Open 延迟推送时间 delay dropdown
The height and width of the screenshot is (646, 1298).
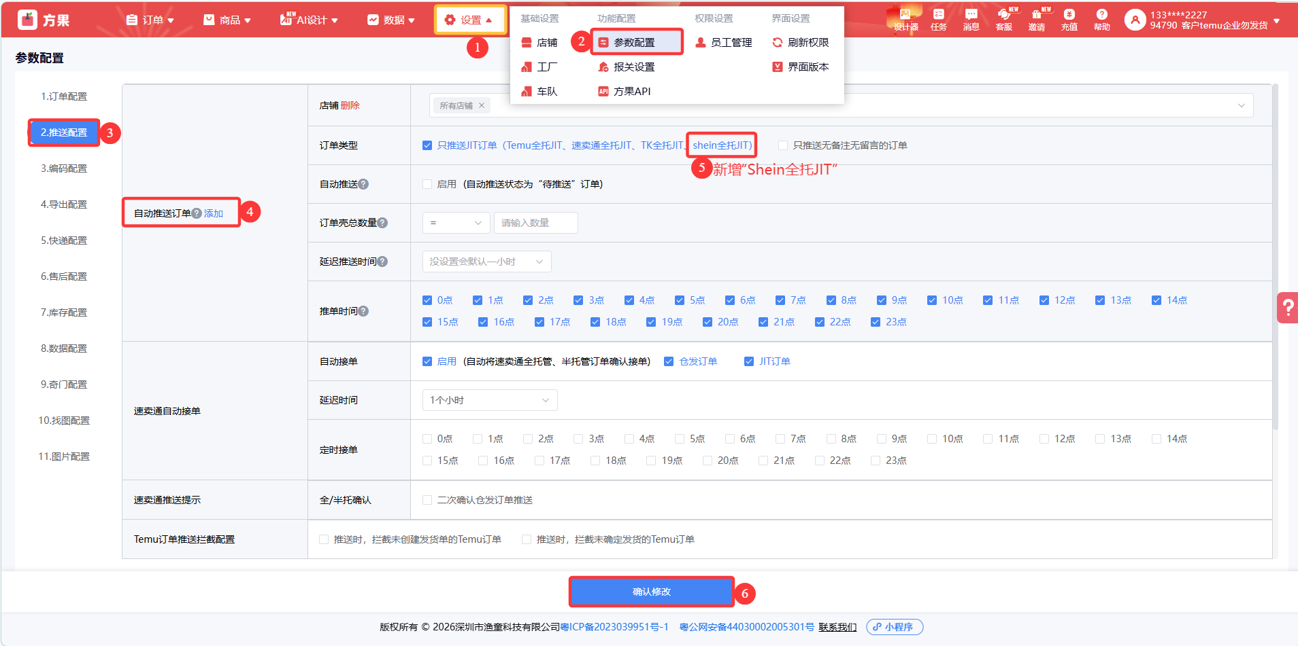[x=486, y=262]
